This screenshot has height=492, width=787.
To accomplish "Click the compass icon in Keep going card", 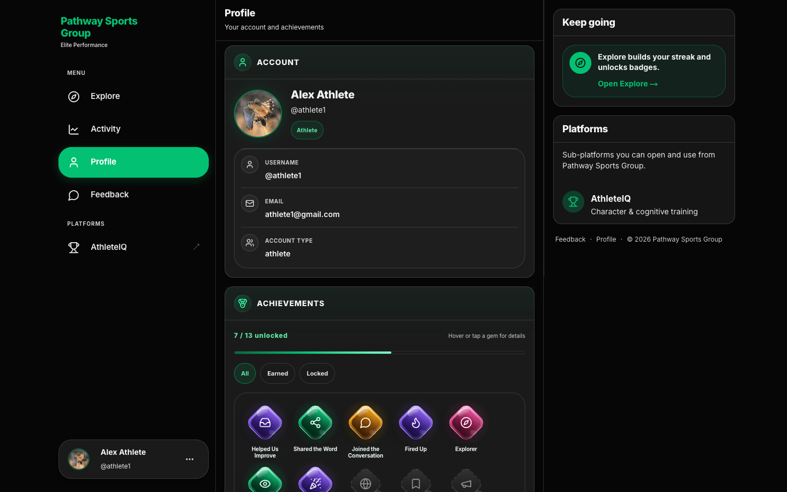I will 580,63.
